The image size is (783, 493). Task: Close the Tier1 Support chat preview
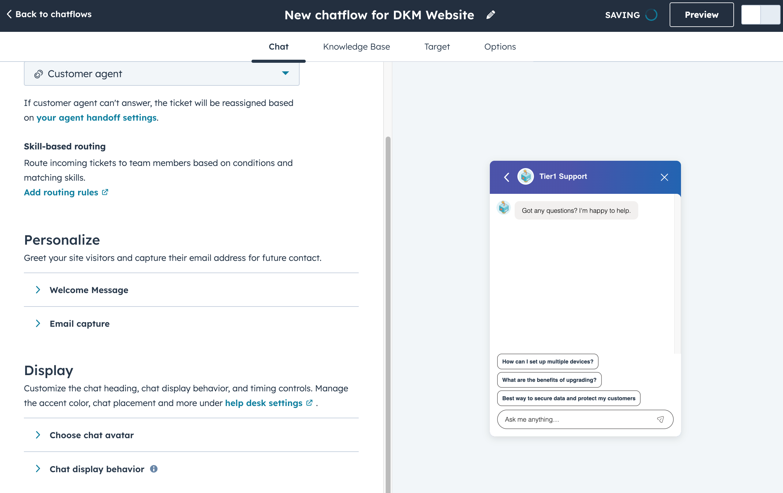coord(664,177)
